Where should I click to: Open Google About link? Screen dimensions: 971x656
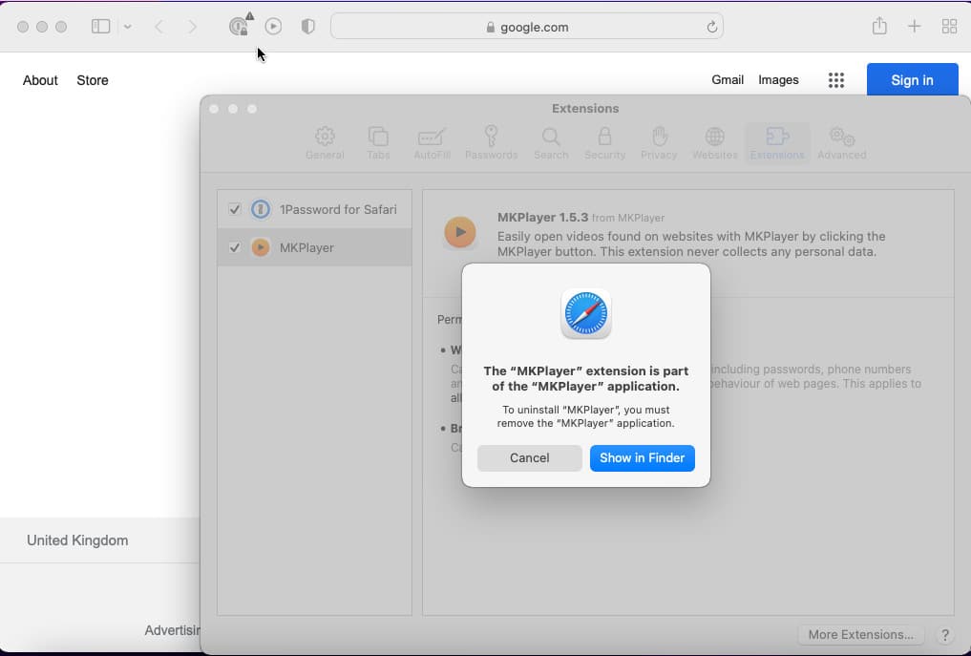40,80
